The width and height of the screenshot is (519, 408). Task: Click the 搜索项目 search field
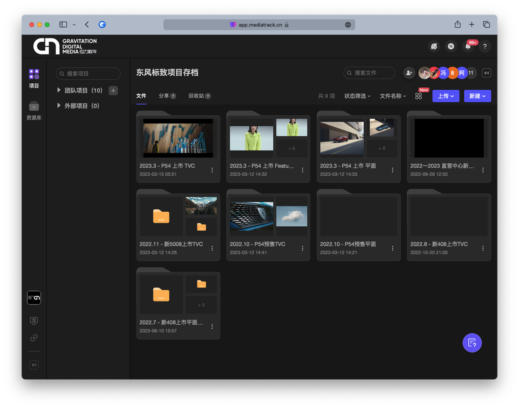tap(88, 74)
